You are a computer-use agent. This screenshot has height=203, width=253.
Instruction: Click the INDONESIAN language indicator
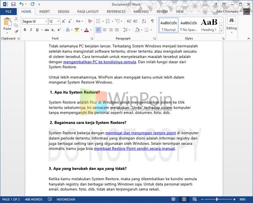click(x=66, y=199)
